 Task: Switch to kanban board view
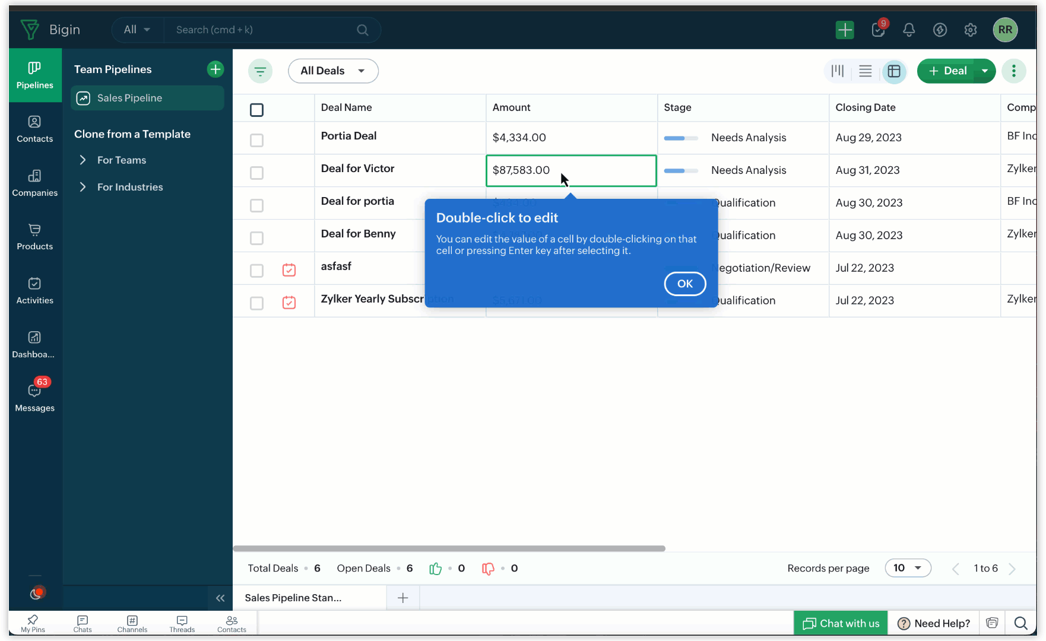[x=838, y=71]
